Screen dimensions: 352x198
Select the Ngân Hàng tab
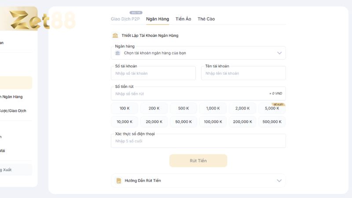point(158,19)
